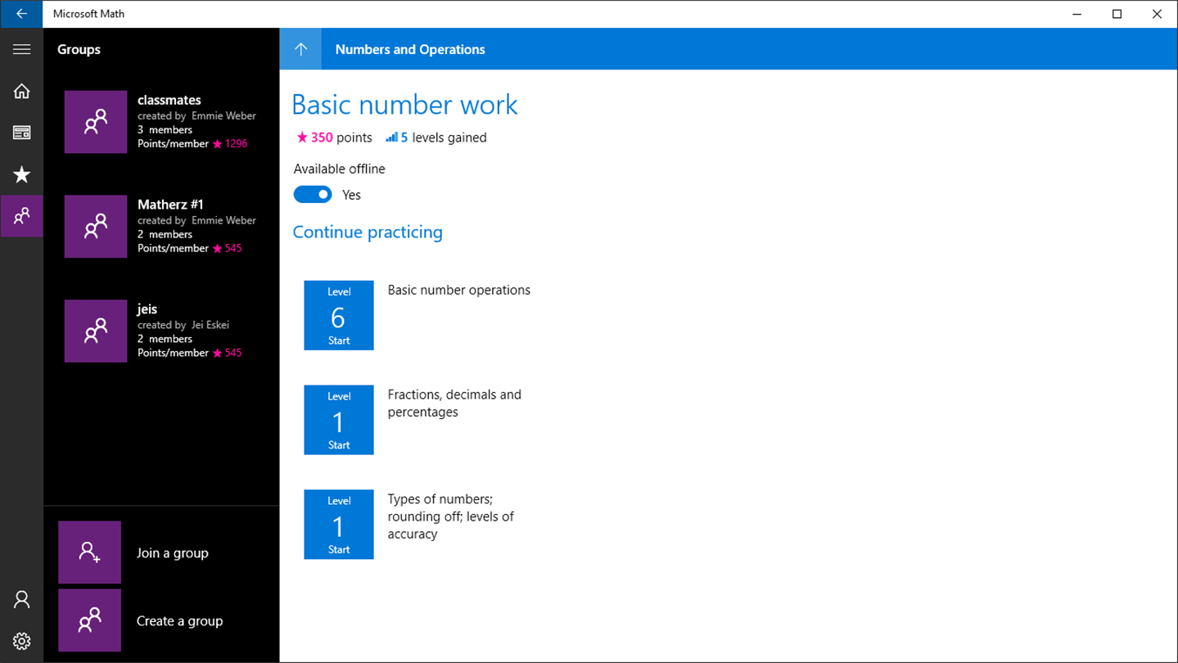Click the Join a group label
The width and height of the screenshot is (1178, 663).
click(173, 553)
